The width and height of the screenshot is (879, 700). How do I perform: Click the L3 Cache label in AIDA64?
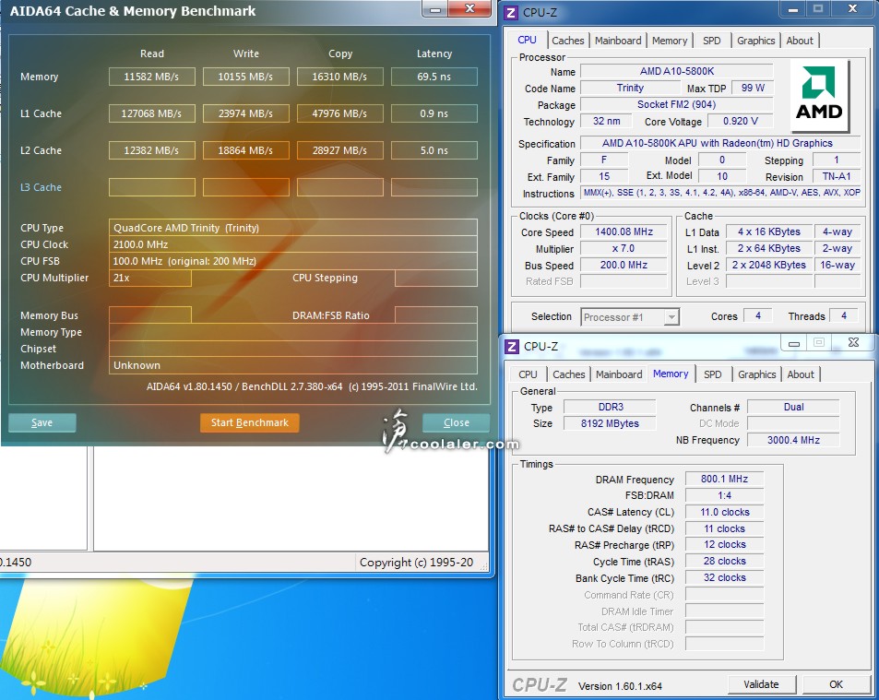click(41, 187)
